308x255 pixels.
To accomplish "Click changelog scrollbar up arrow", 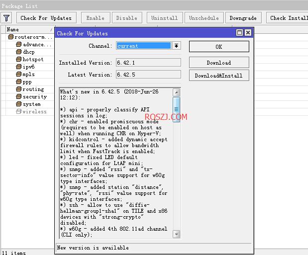I will click(x=177, y=92).
